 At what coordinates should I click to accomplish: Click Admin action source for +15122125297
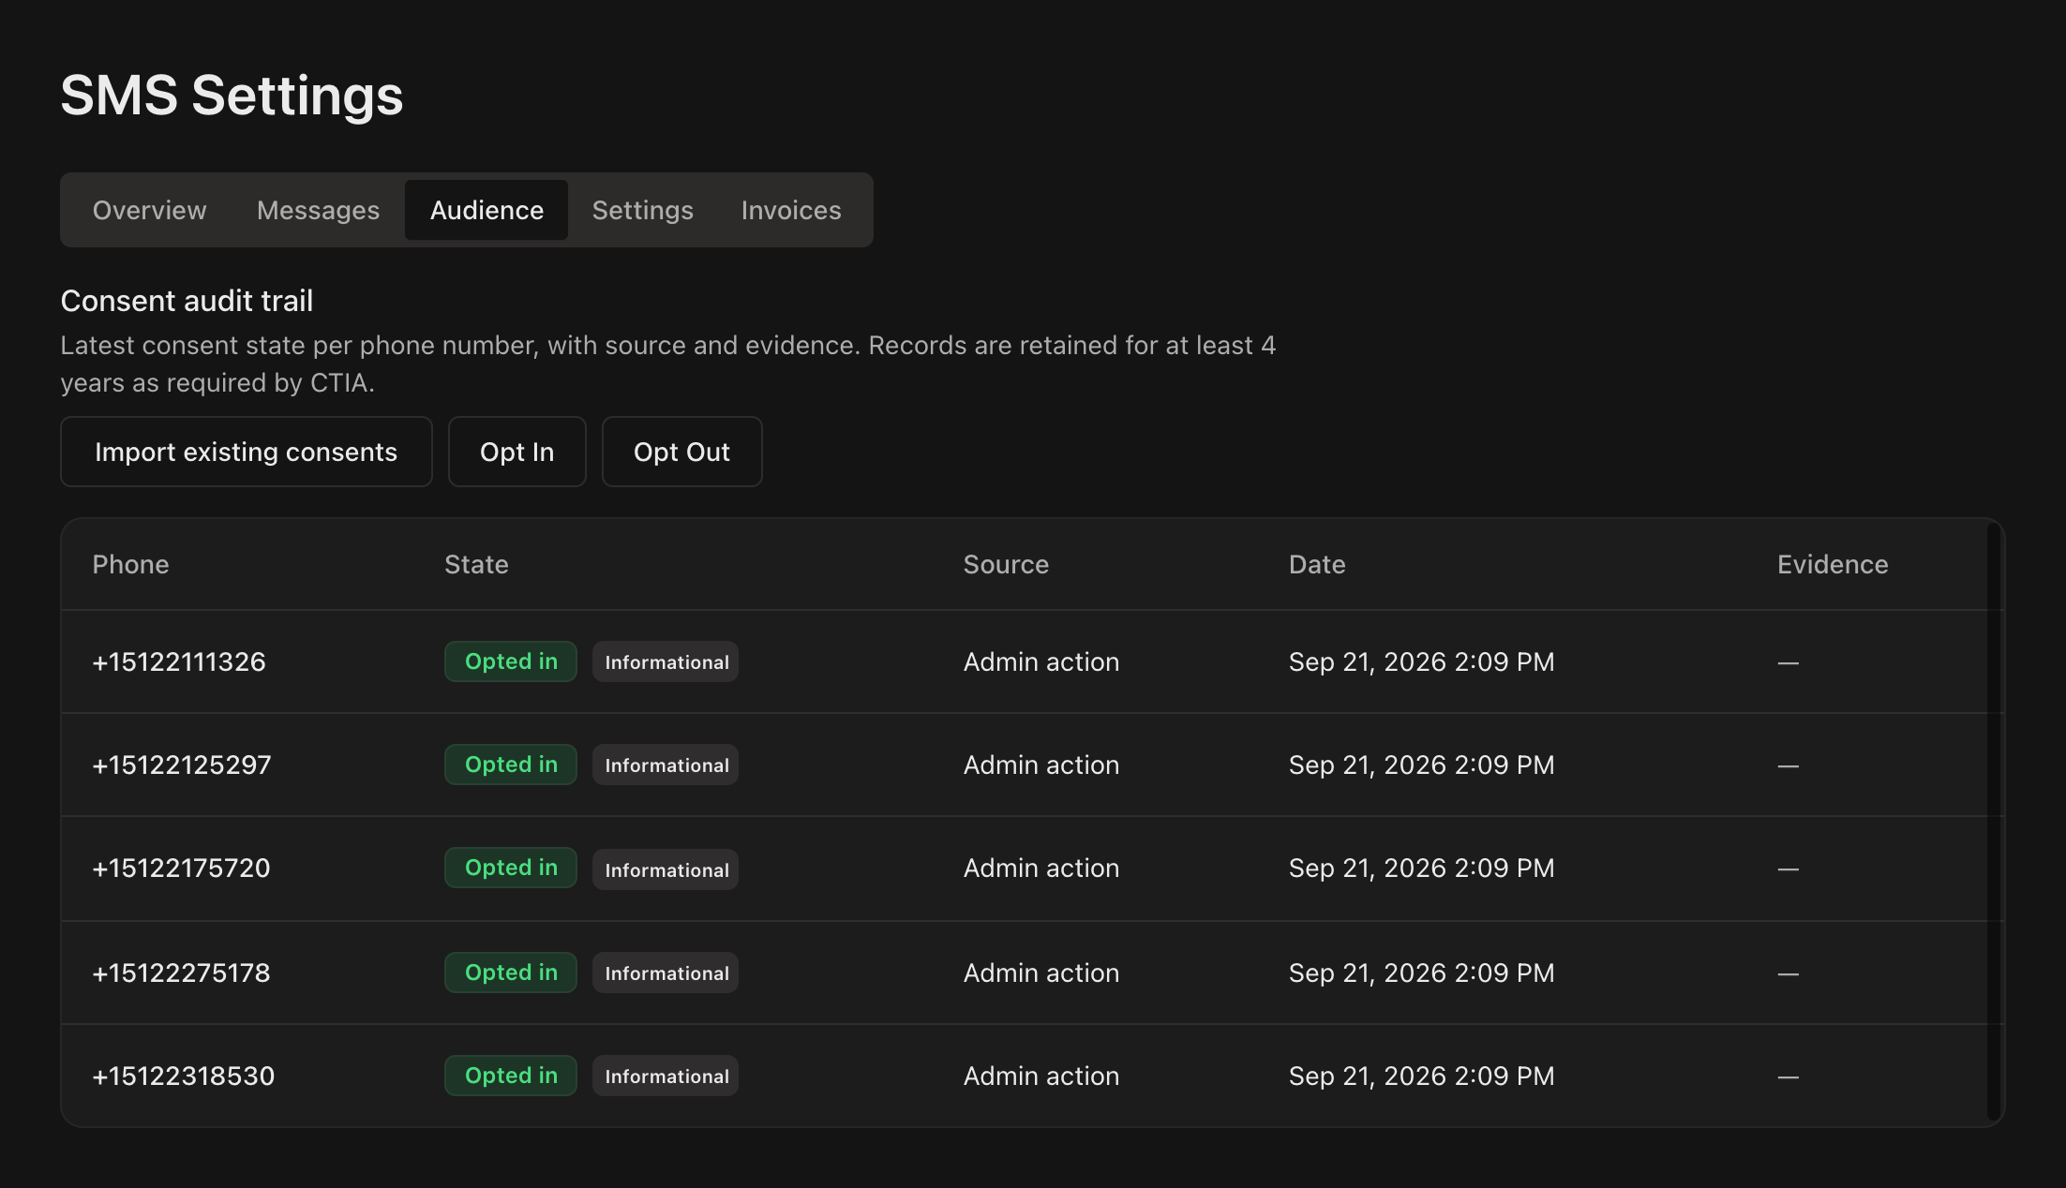click(1041, 765)
